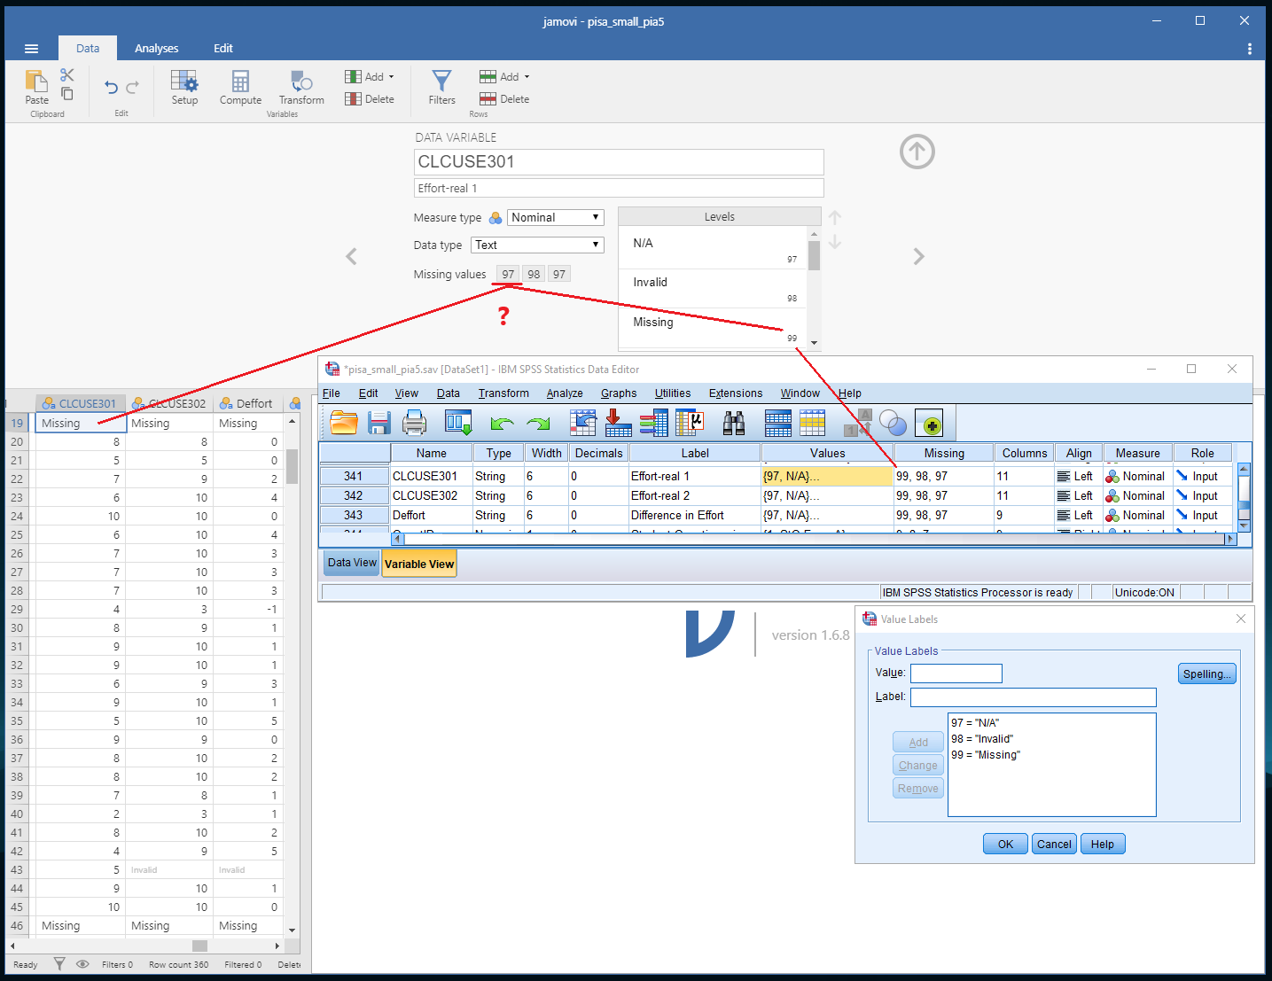Click the filter funnel icon in status bar
The height and width of the screenshot is (981, 1272).
tap(59, 964)
